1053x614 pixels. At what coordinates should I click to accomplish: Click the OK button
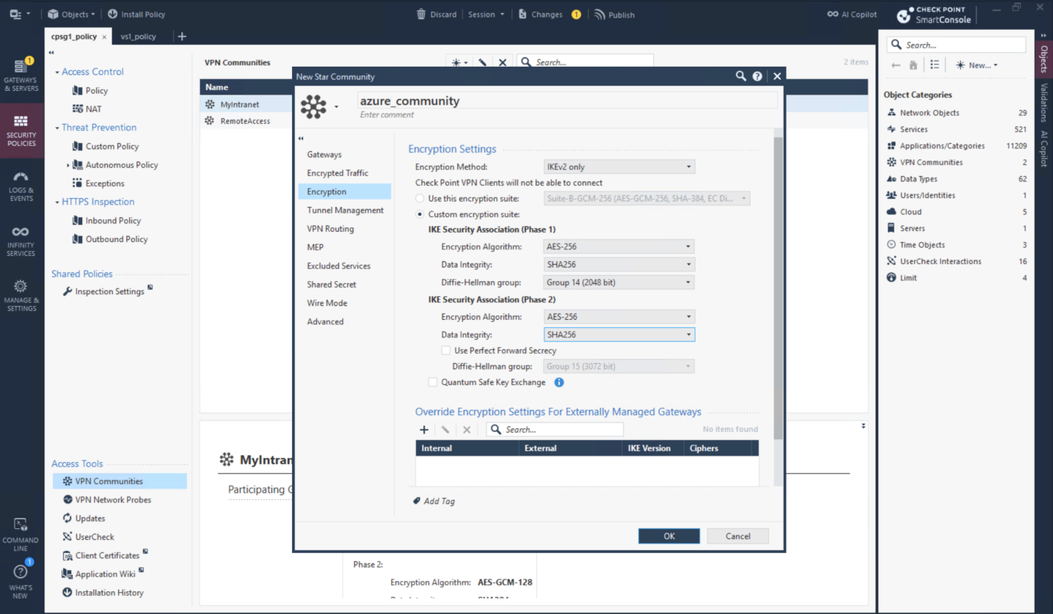[x=668, y=536]
